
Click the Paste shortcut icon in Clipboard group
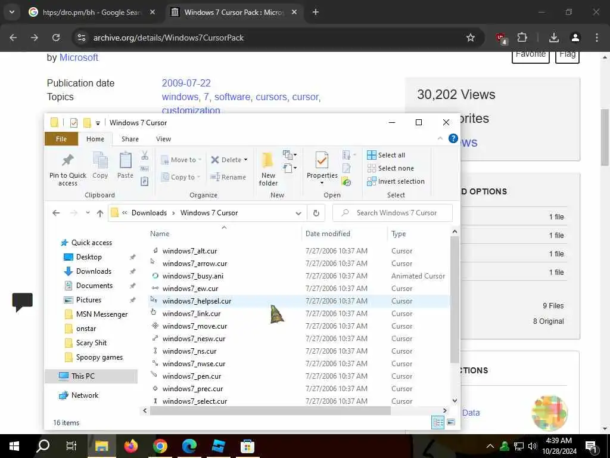coord(144,181)
